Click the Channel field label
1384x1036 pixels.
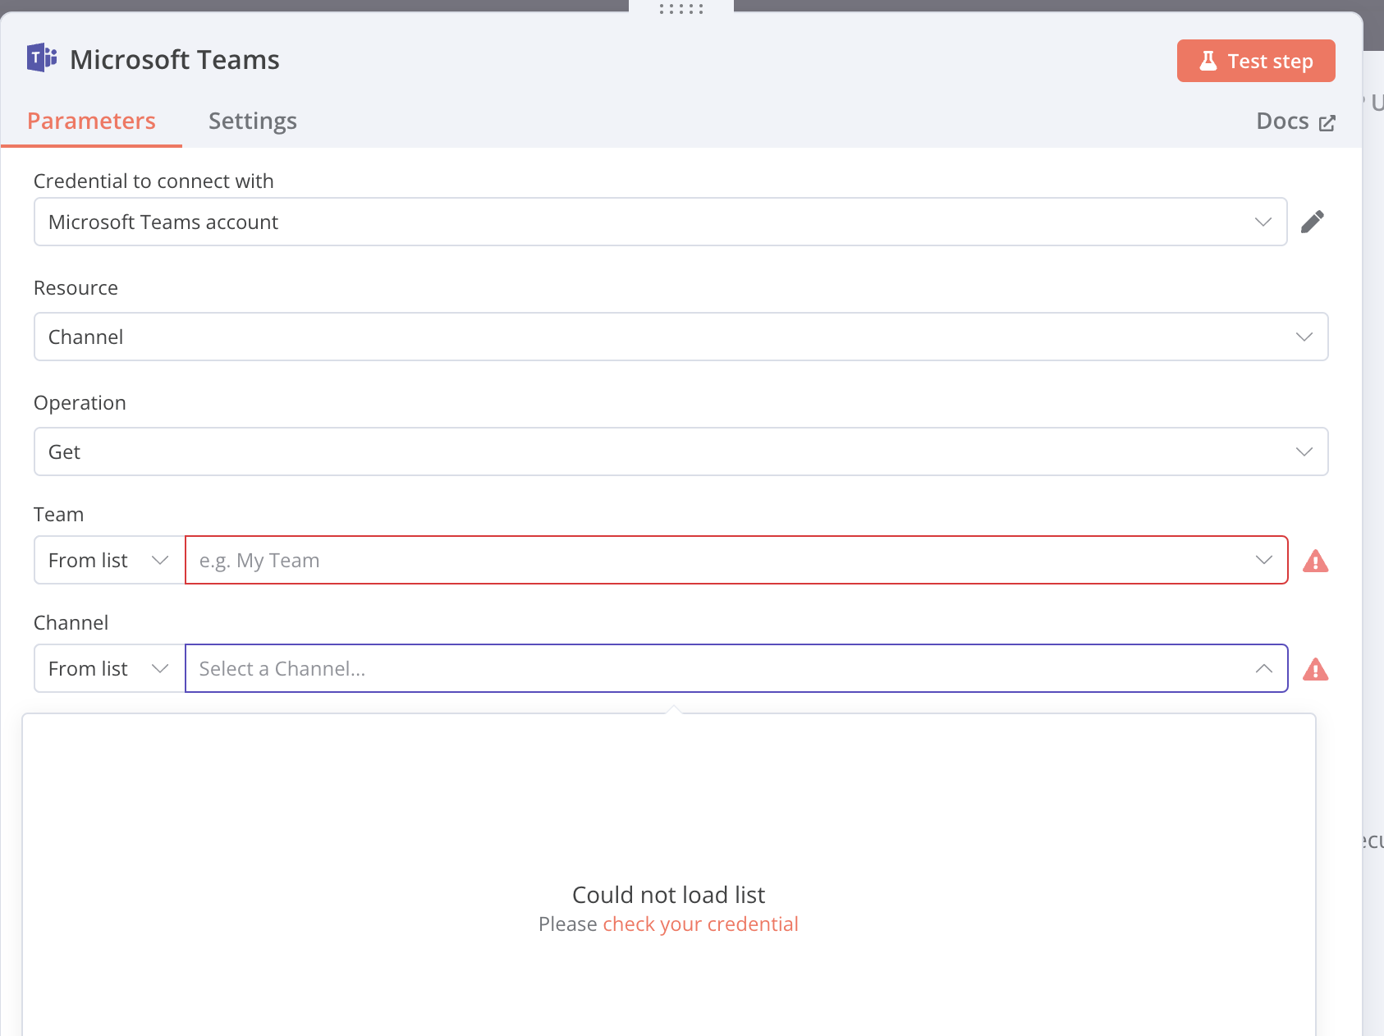[71, 623]
